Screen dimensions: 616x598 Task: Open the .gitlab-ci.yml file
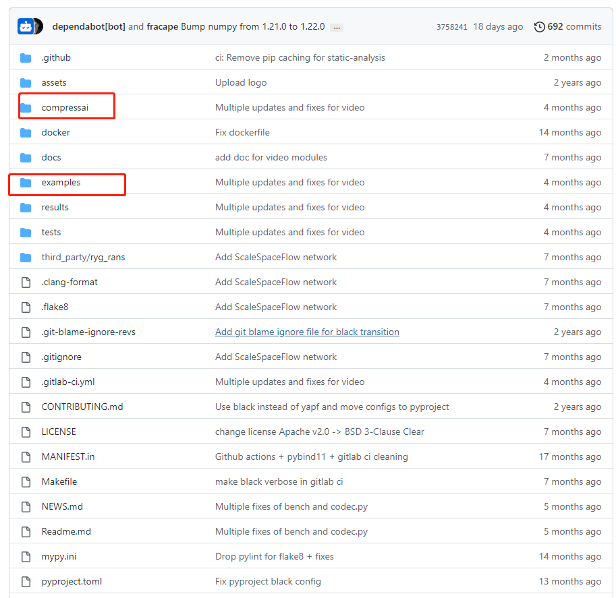[x=68, y=382]
